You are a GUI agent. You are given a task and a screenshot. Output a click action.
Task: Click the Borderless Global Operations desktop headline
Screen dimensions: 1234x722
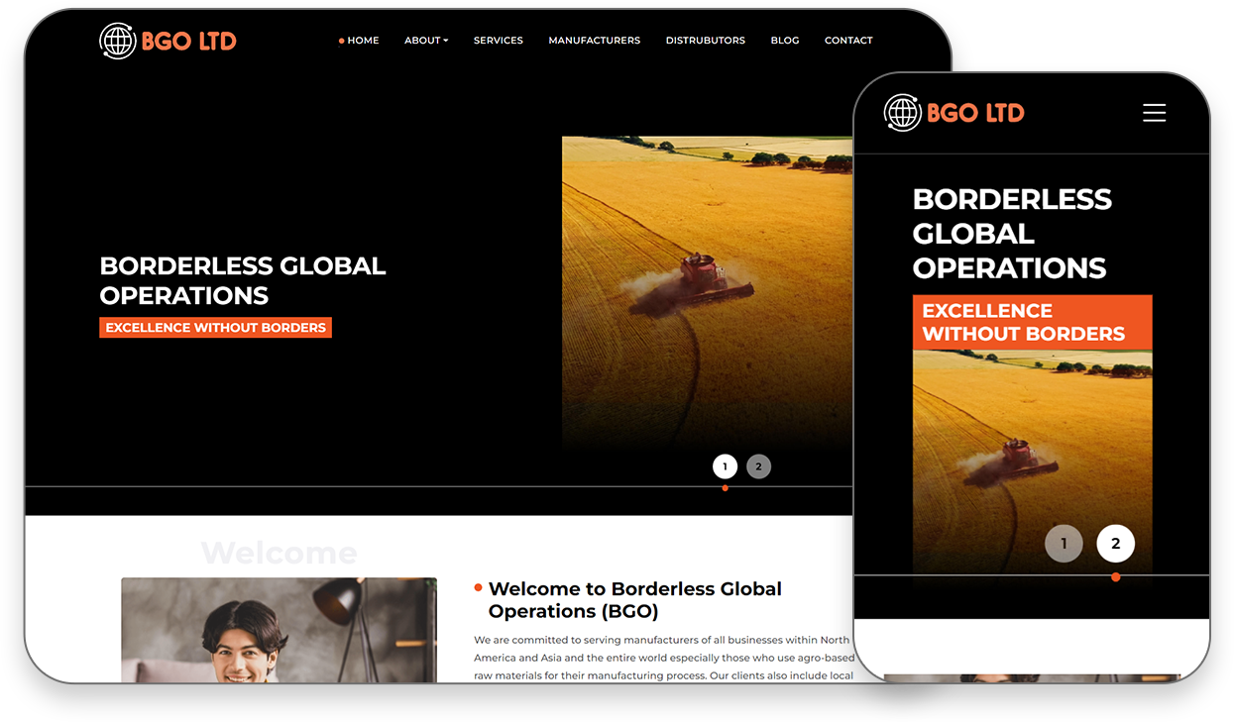242,280
